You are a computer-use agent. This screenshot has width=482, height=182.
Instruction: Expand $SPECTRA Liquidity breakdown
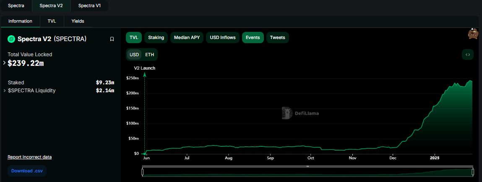tap(4, 91)
